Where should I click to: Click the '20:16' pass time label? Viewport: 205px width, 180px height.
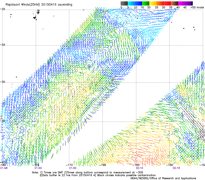point(176,168)
